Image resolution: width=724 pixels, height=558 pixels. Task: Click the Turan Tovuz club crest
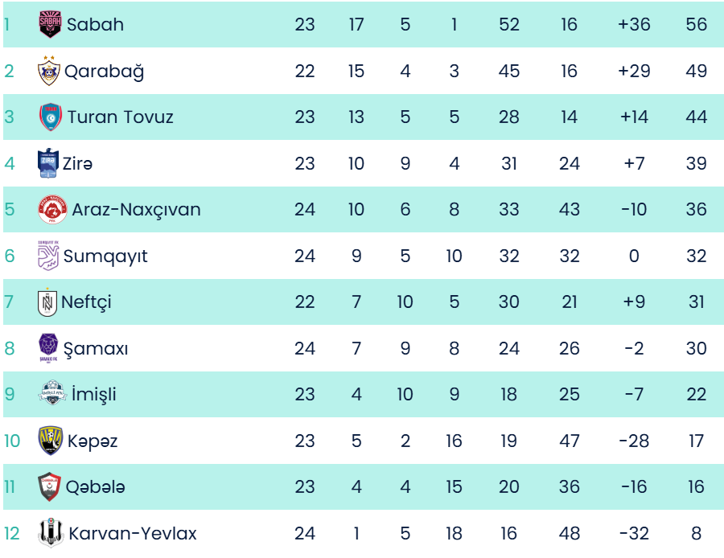[51, 117]
